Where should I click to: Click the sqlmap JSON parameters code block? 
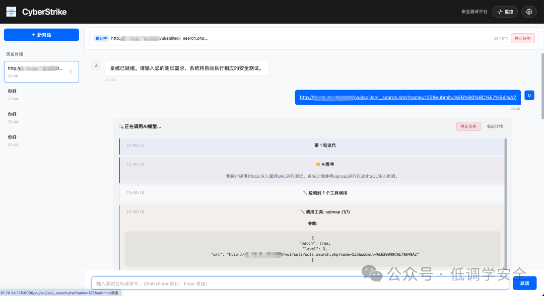coord(313,249)
